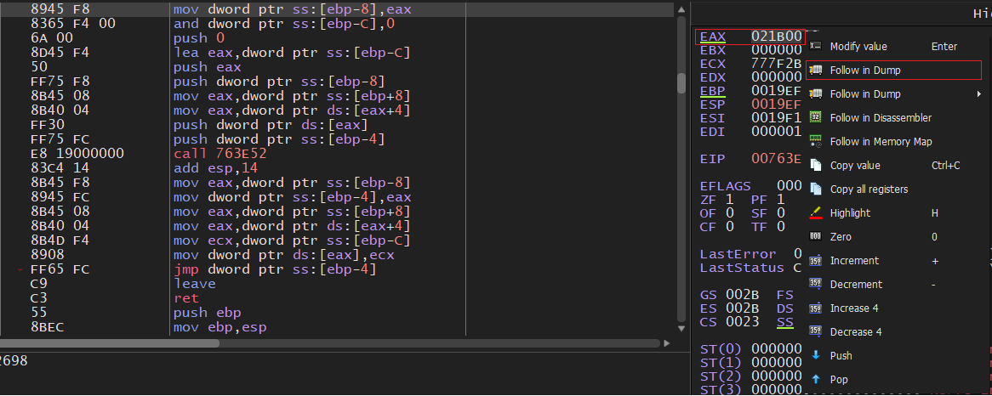Click the Decrease 4 icon
The height and width of the screenshot is (396, 992).
point(816,331)
